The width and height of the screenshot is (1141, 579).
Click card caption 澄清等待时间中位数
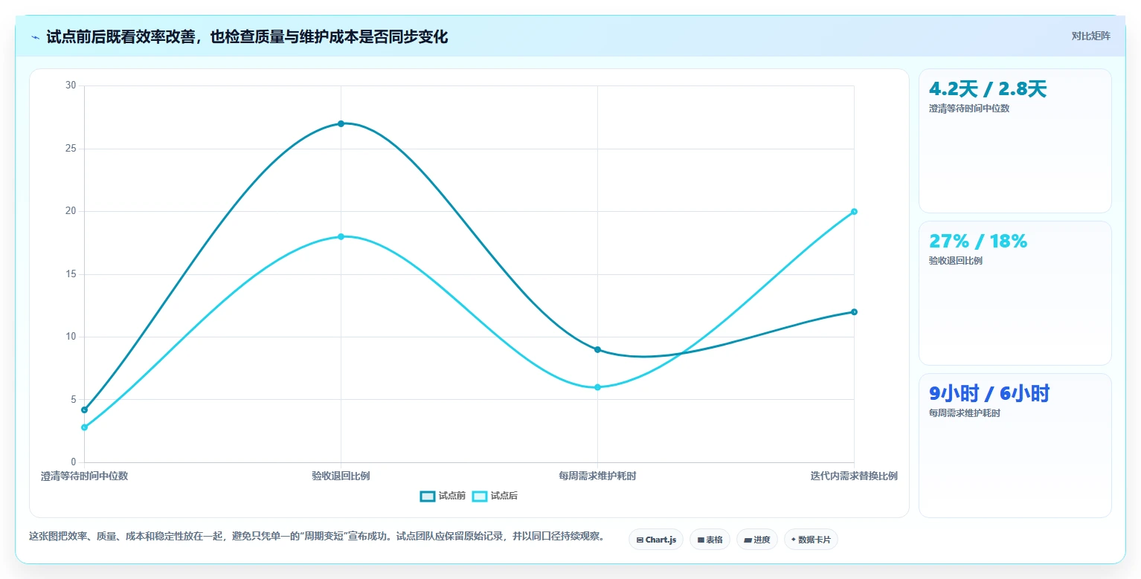(x=969, y=109)
